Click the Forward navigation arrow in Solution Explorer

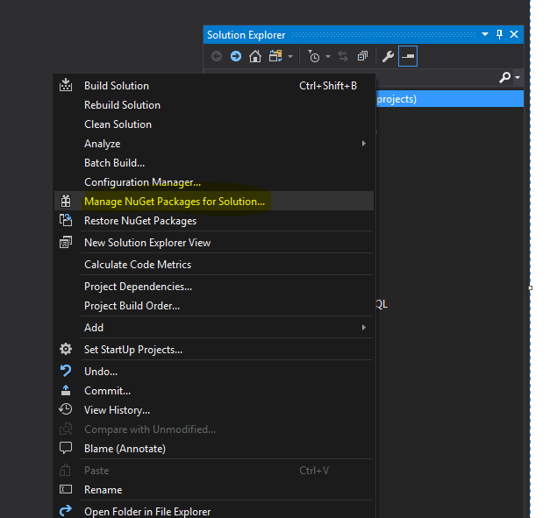click(236, 56)
